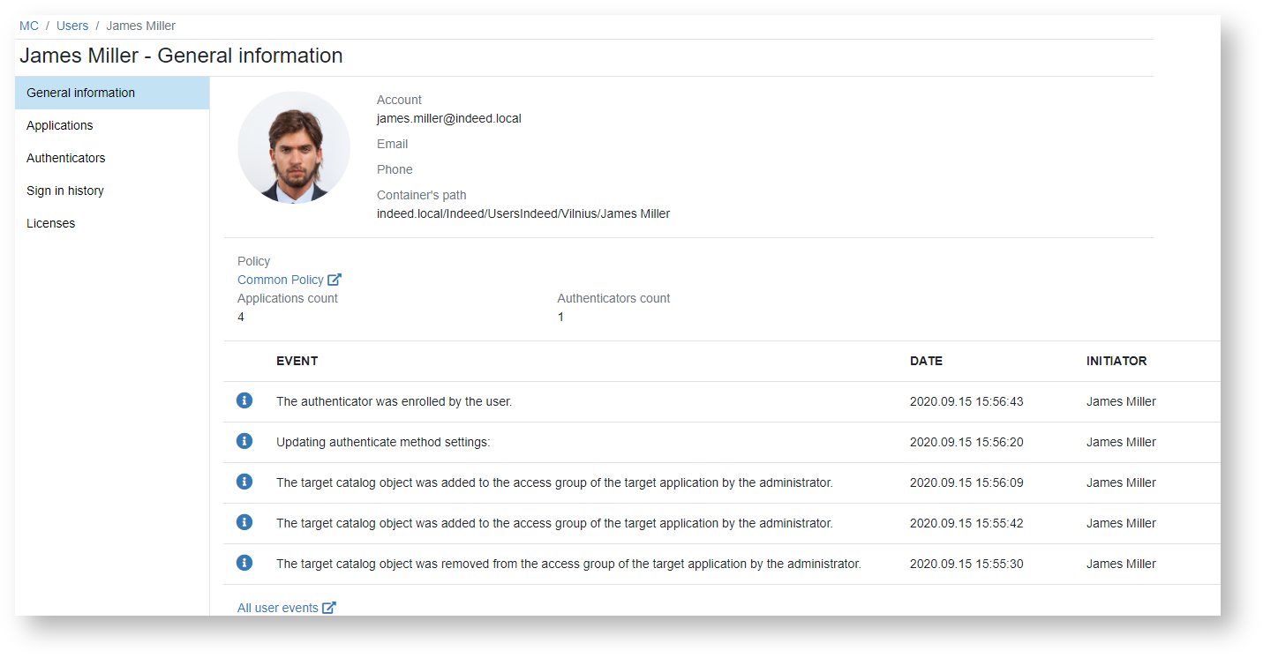Click external link icon next to Common Policy
The height and width of the screenshot is (658, 1263).
335,280
